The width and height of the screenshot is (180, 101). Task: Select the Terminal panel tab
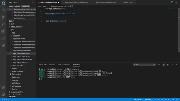(76, 65)
